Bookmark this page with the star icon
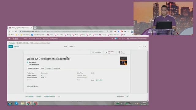The width and height of the screenshot is (196, 110). [x=111, y=31]
